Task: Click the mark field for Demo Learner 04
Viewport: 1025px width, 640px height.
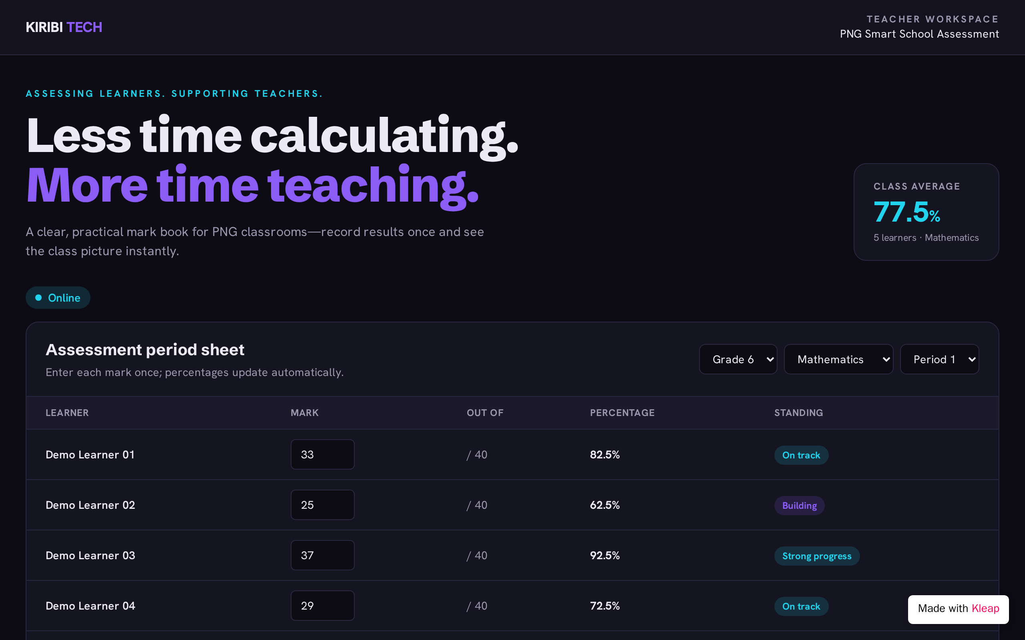Action: 322,606
